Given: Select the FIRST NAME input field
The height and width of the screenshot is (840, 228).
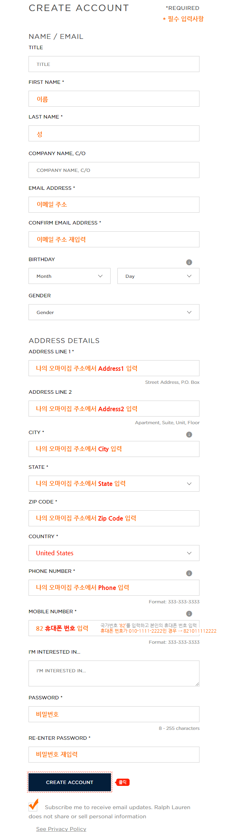Looking at the screenshot, I should tap(114, 98).
